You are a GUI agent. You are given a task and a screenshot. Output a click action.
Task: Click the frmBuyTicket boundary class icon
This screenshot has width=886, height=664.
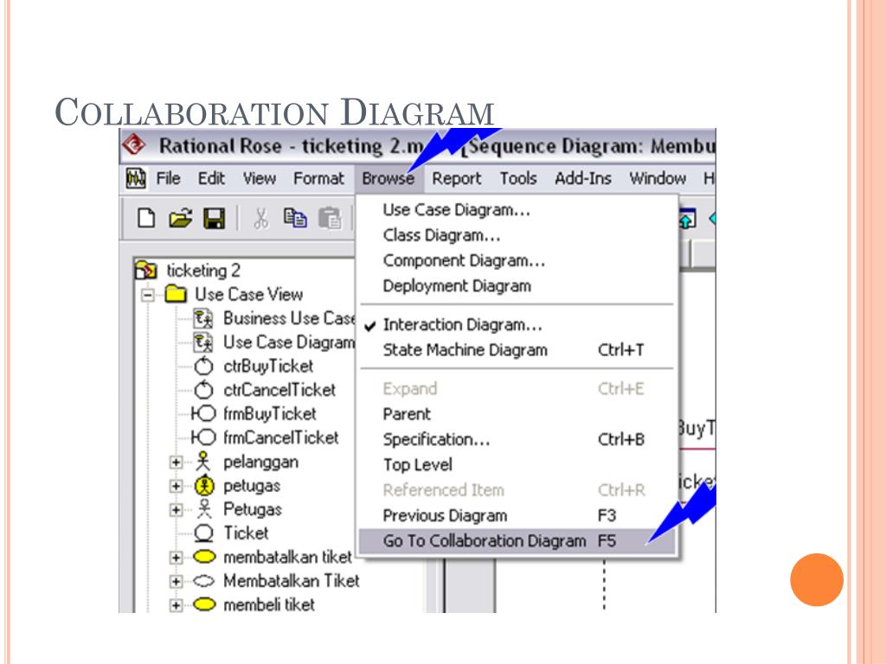coord(203,414)
